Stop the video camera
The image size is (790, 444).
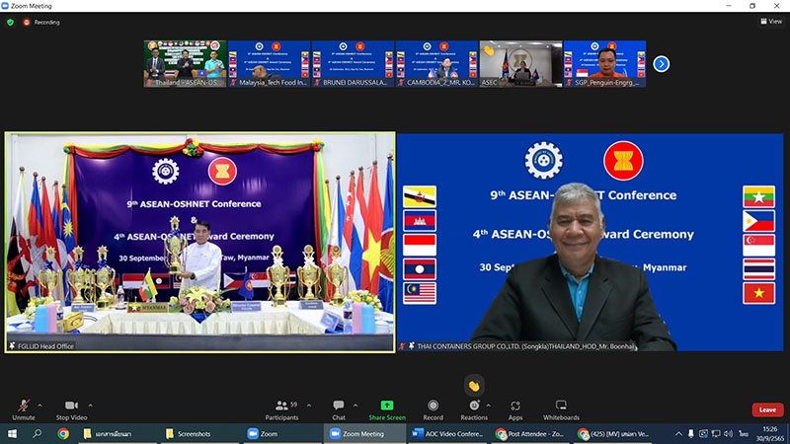point(70,408)
